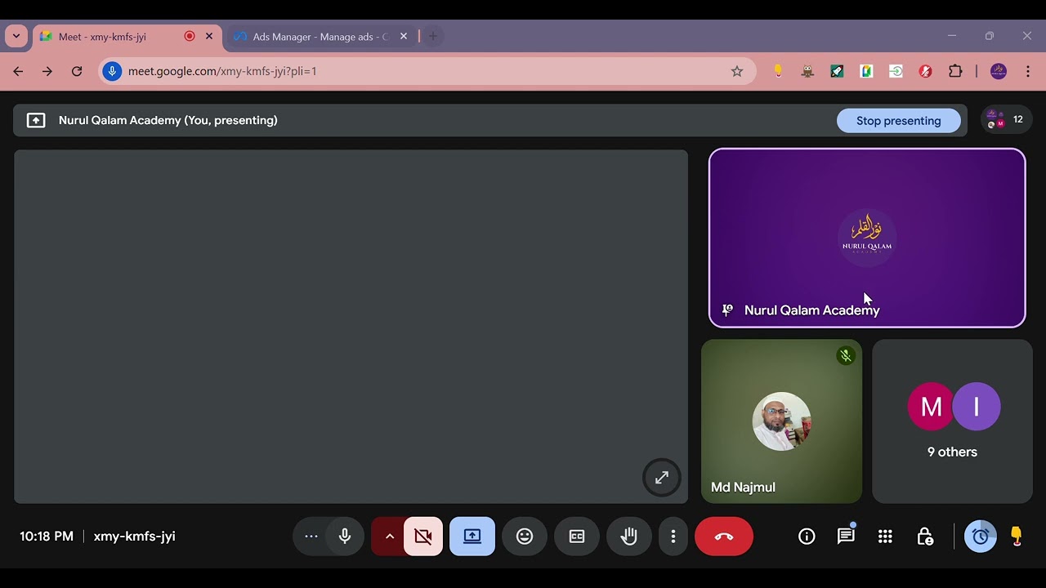Open the Extensions puzzle piece menu

coord(955,71)
